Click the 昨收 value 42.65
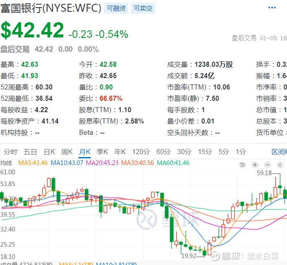 click(108, 76)
